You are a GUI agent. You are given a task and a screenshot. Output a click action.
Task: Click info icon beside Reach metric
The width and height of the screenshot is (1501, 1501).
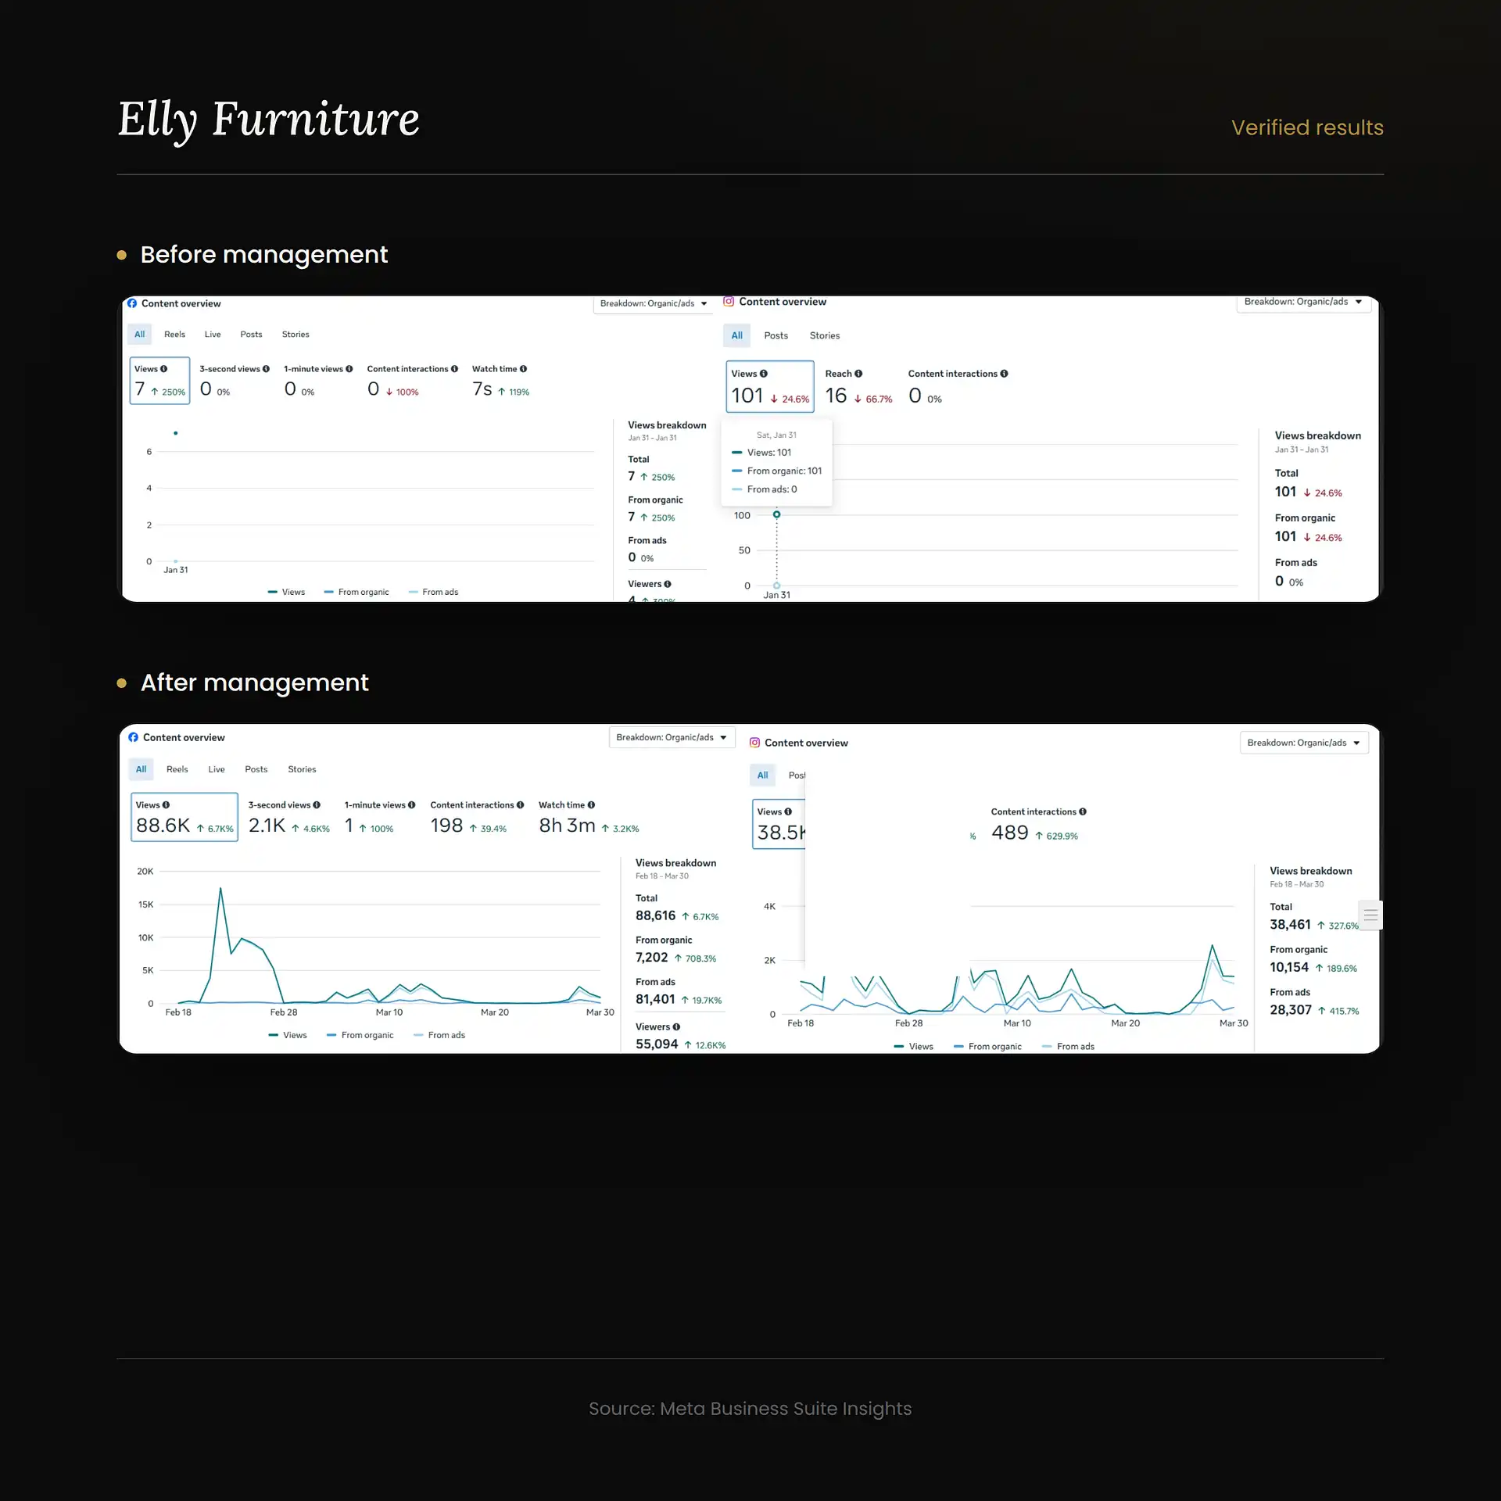click(x=858, y=374)
